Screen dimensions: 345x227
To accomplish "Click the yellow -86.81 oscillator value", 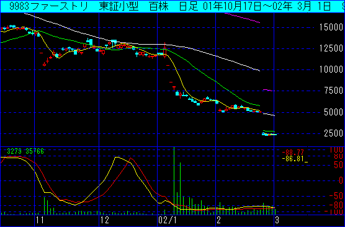I will click(293, 158).
